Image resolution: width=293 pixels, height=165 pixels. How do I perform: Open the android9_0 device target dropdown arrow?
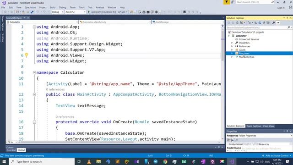click(127, 12)
